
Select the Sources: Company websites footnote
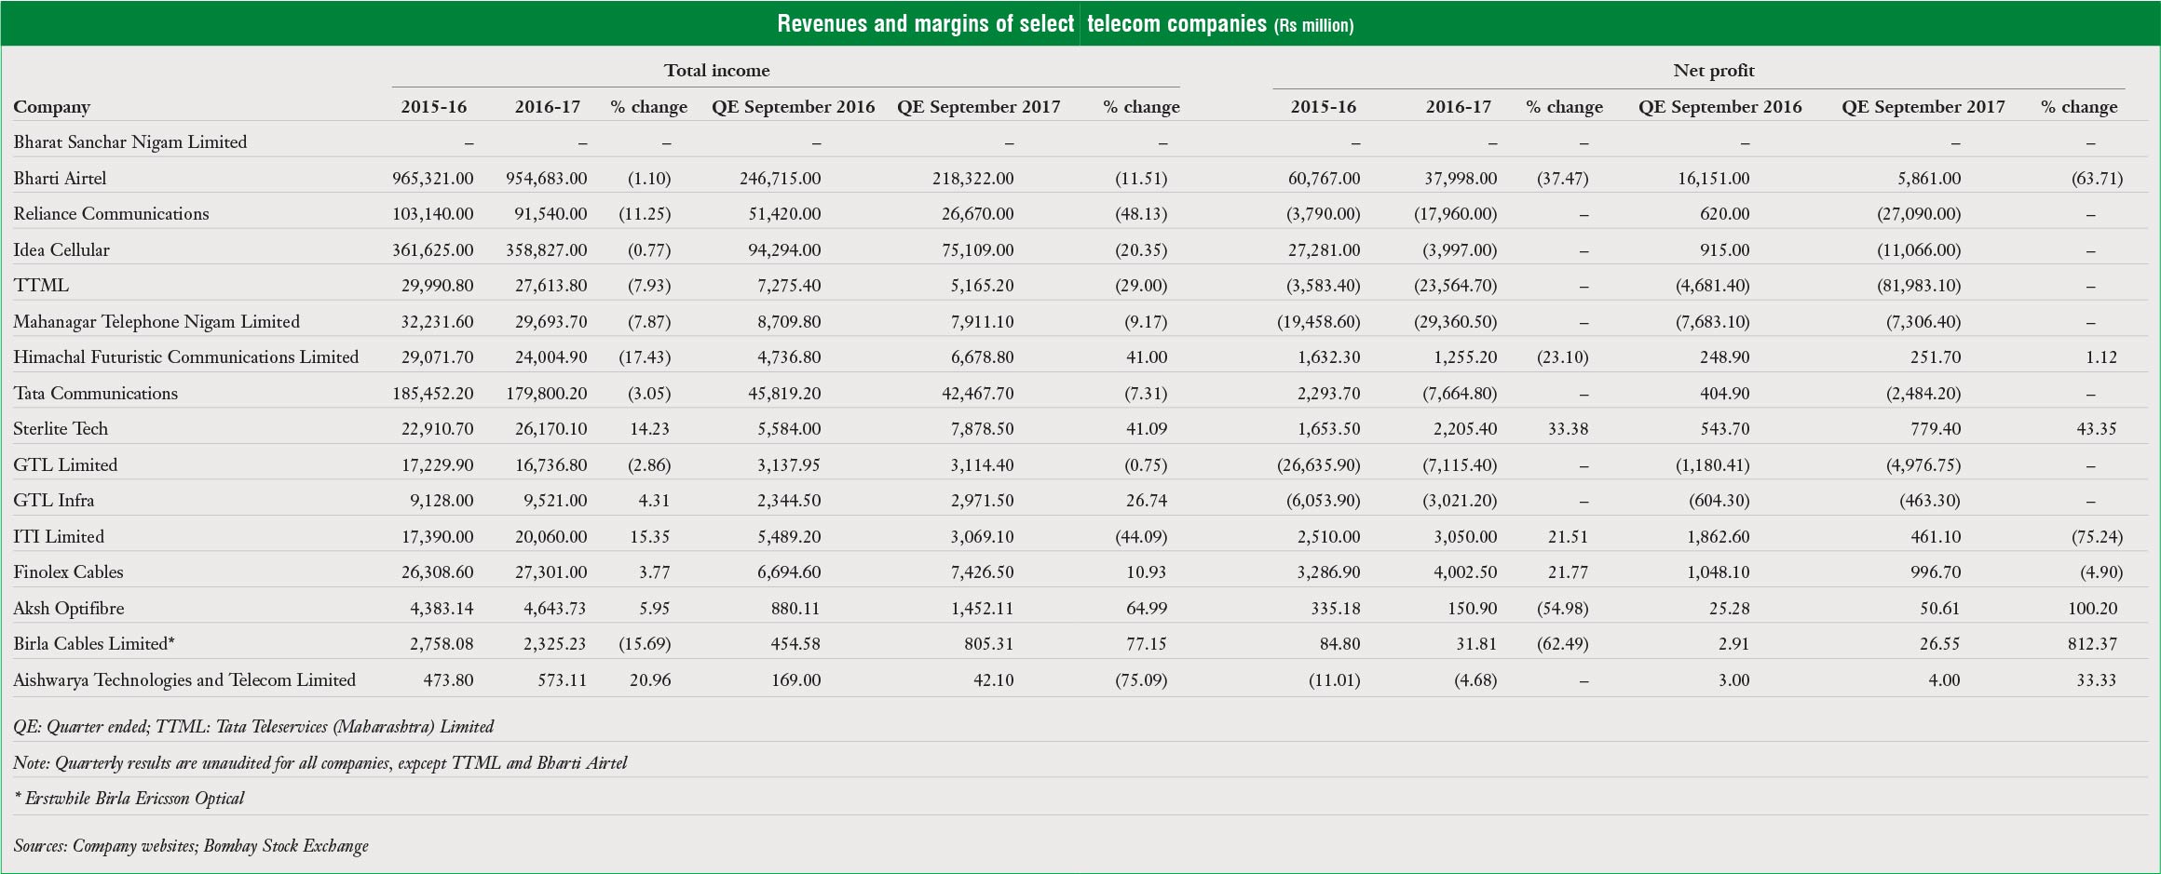[189, 846]
